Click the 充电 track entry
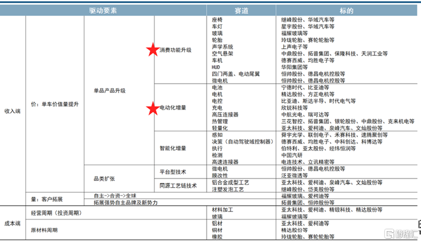This screenshot has height=242, width=421. [x=217, y=108]
